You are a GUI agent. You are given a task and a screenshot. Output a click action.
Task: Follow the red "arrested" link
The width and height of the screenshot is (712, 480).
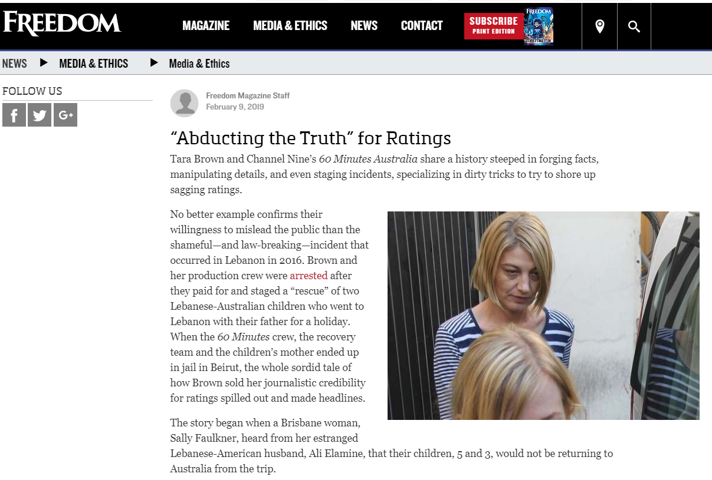309,275
